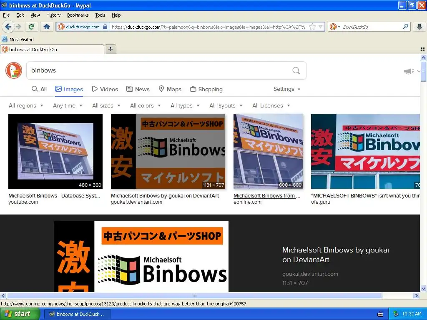Screen dimensions: 427x320
Task: Expand the Settings dropdown
Action: [x=287, y=89]
